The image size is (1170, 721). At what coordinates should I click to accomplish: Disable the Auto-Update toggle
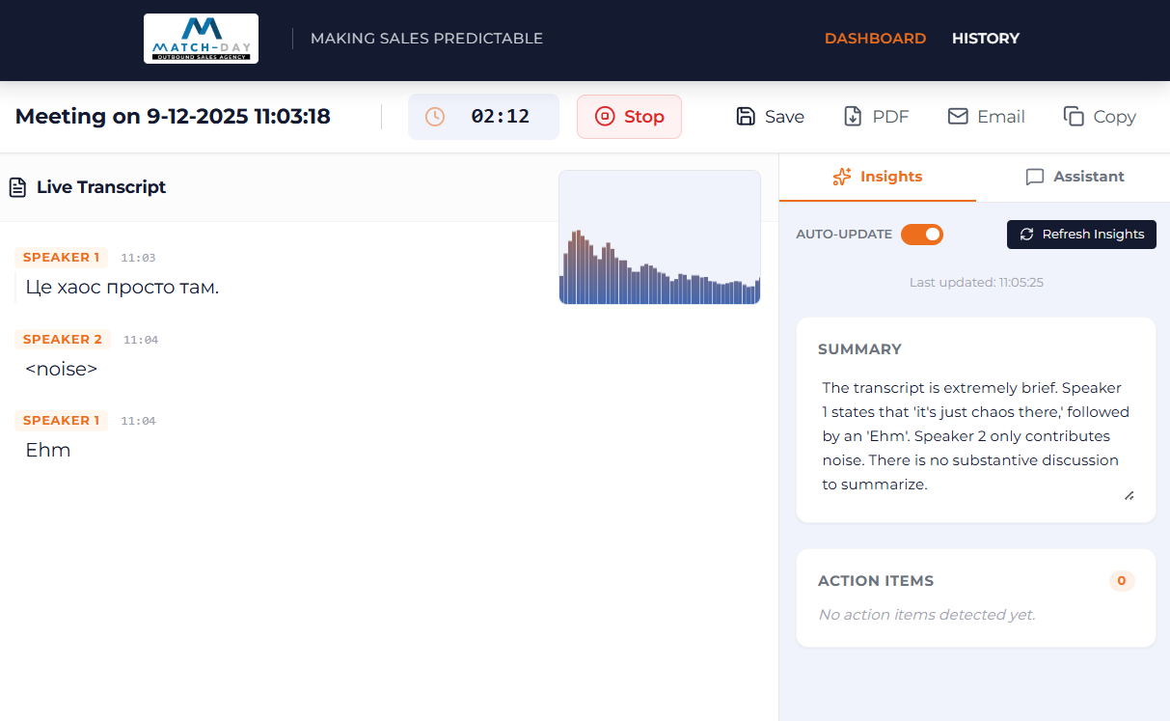[x=922, y=235]
